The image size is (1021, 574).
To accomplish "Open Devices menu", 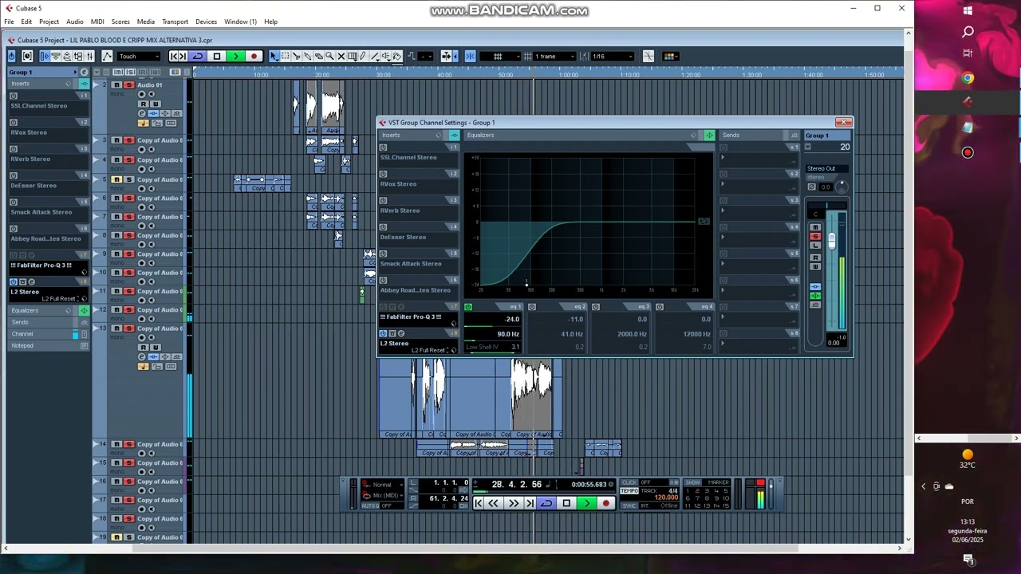I will (206, 22).
